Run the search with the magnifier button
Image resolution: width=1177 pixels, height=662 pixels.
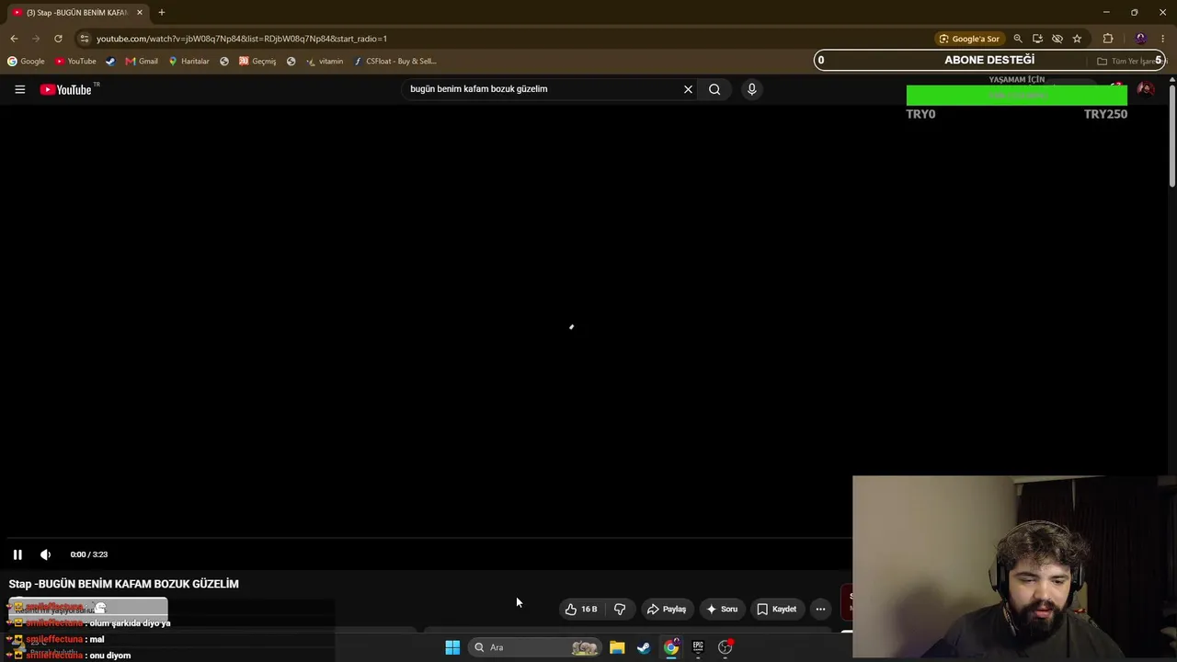[x=714, y=89]
